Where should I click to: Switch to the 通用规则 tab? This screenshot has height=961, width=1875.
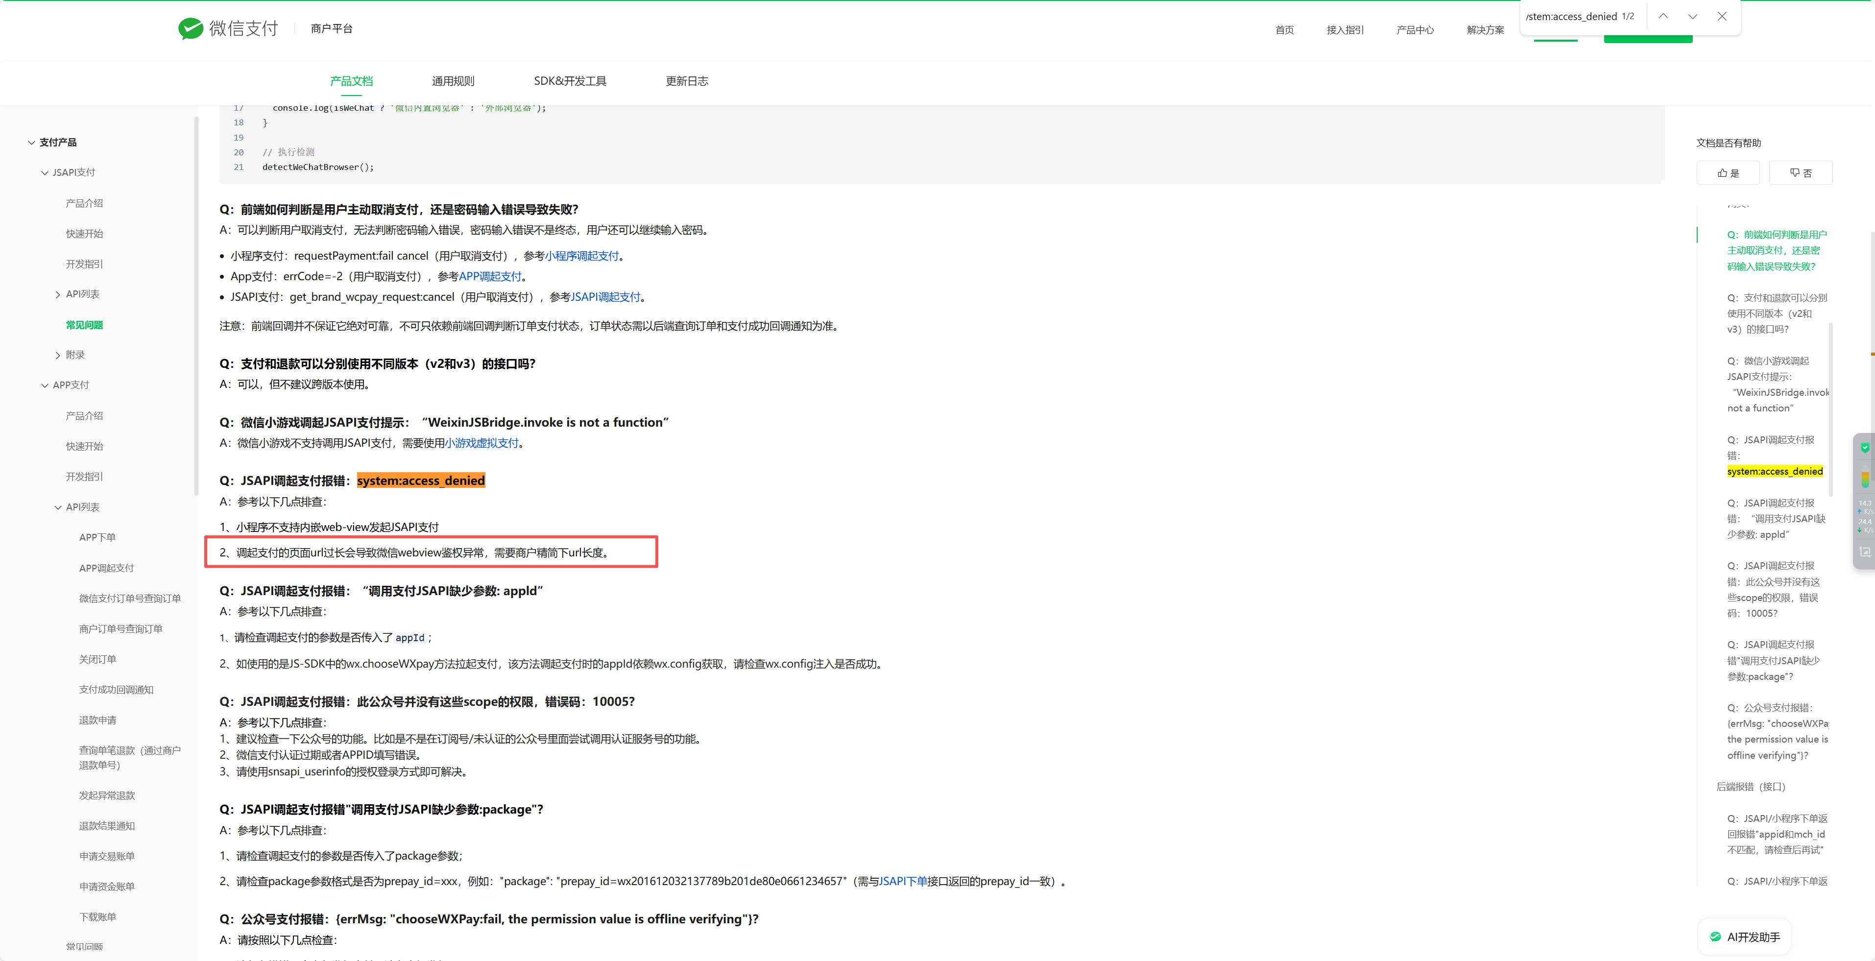[x=453, y=81]
